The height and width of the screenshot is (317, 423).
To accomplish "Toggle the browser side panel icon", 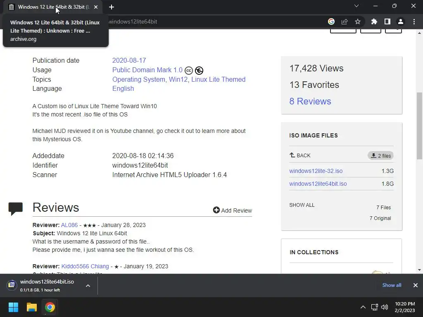I will (x=387, y=21).
